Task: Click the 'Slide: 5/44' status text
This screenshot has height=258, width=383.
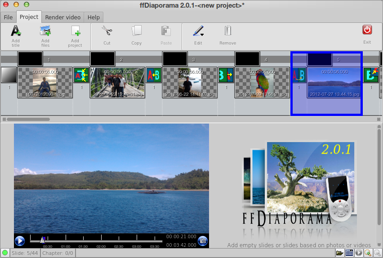Action: click(x=25, y=253)
